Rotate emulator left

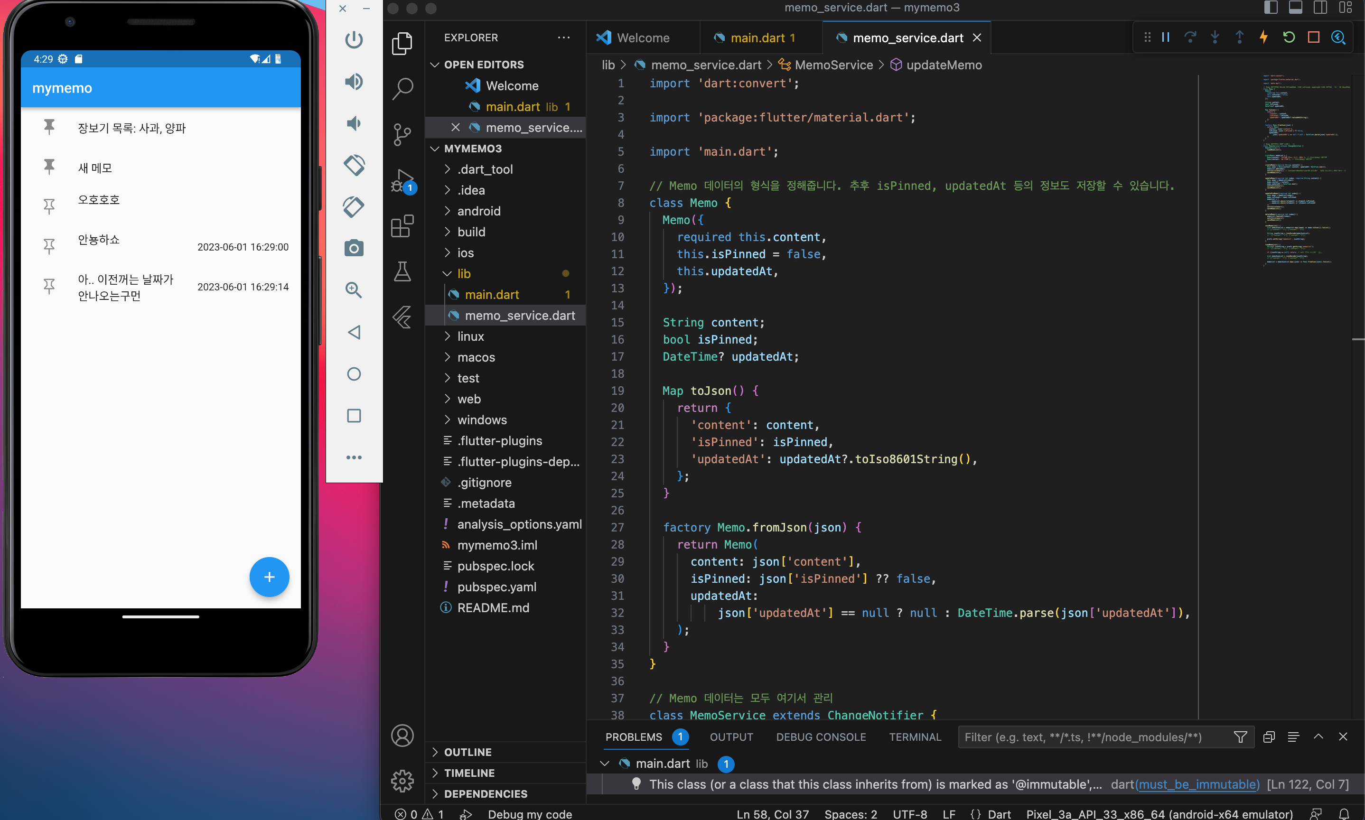click(x=354, y=165)
